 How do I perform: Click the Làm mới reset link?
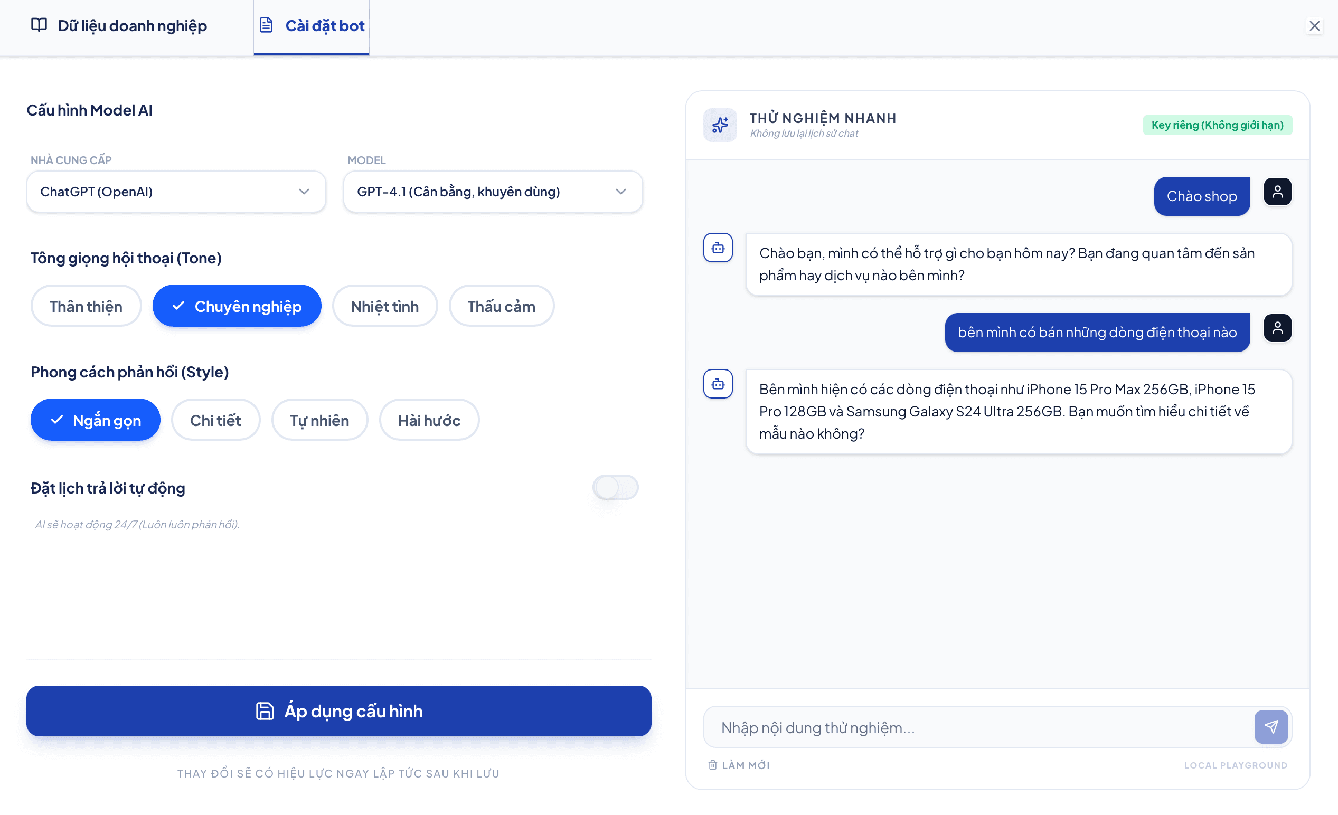[x=739, y=764]
